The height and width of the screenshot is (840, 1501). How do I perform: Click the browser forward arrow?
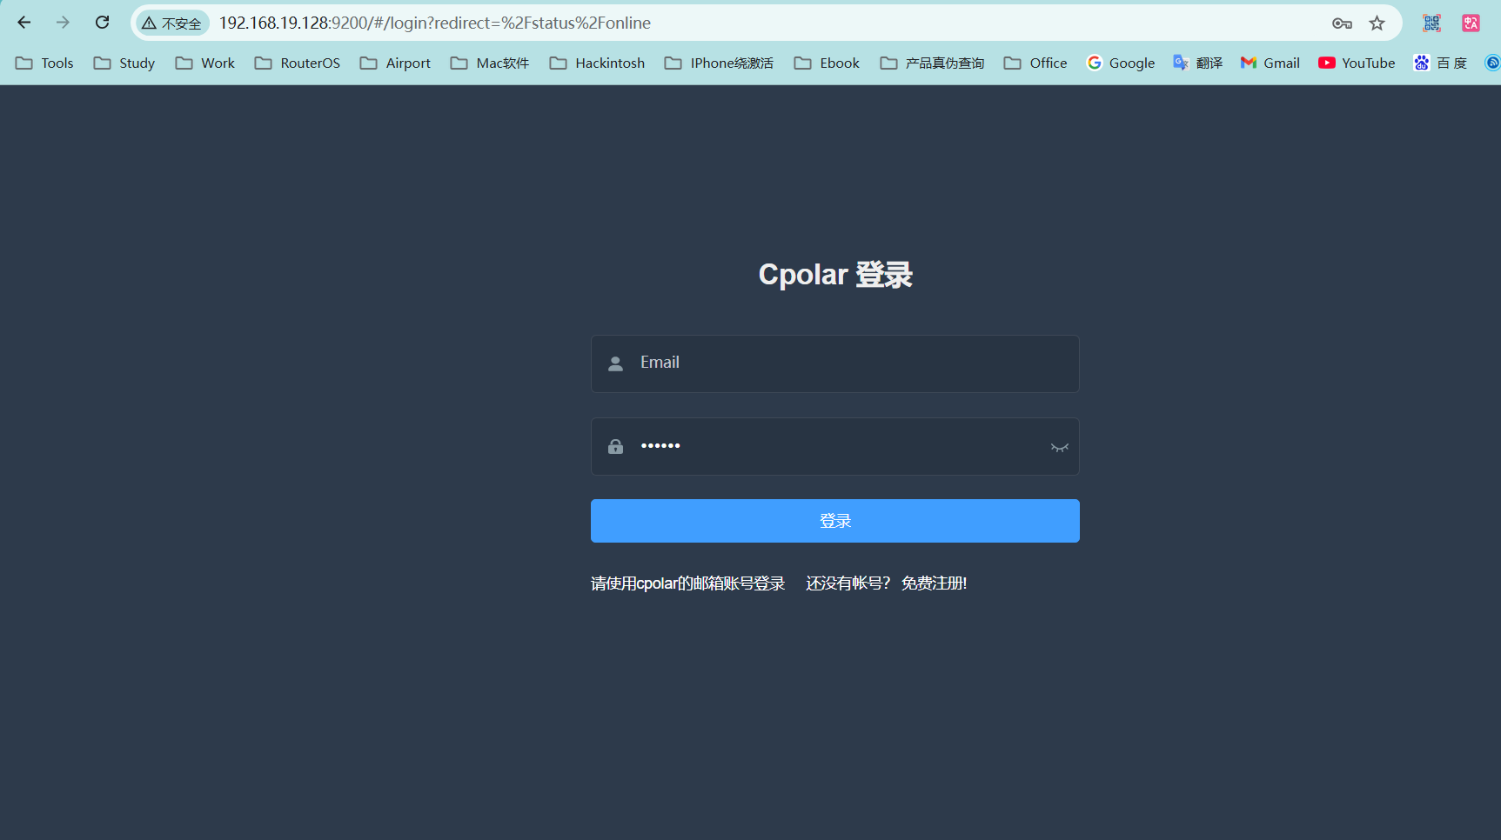click(x=63, y=23)
